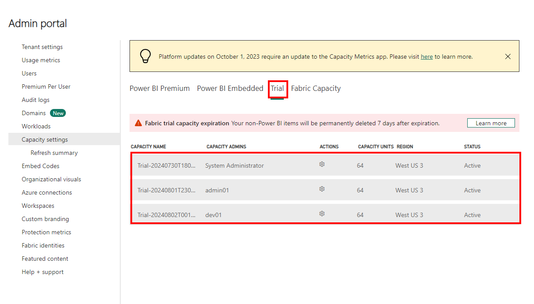Open Domains in the sidebar

click(x=34, y=113)
